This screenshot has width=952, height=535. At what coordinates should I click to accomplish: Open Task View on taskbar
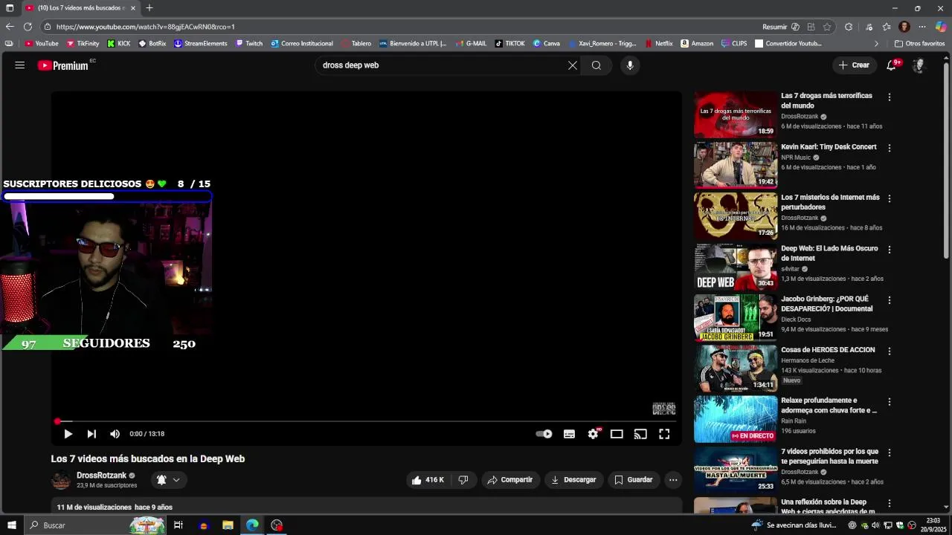pos(178,525)
